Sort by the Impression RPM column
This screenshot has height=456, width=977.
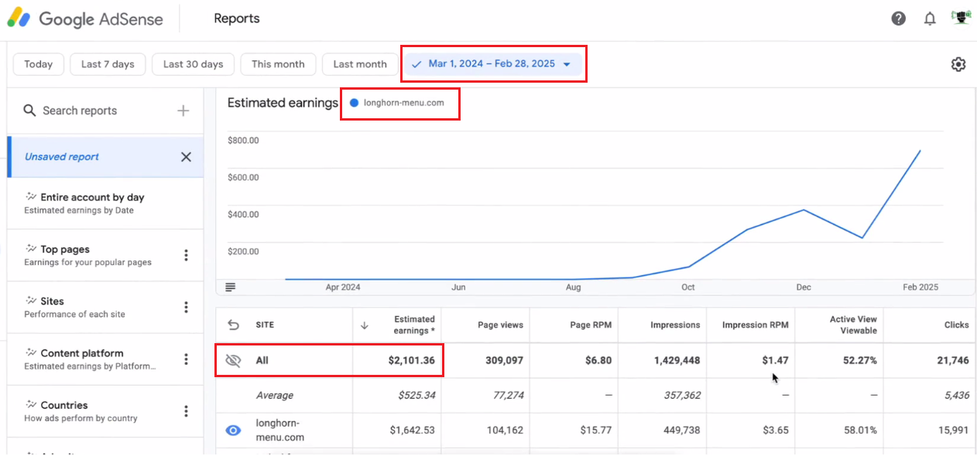755,325
